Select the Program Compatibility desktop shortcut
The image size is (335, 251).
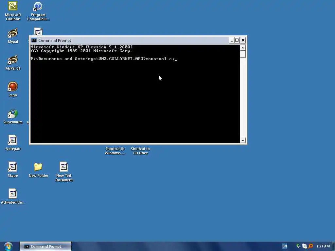38,11
